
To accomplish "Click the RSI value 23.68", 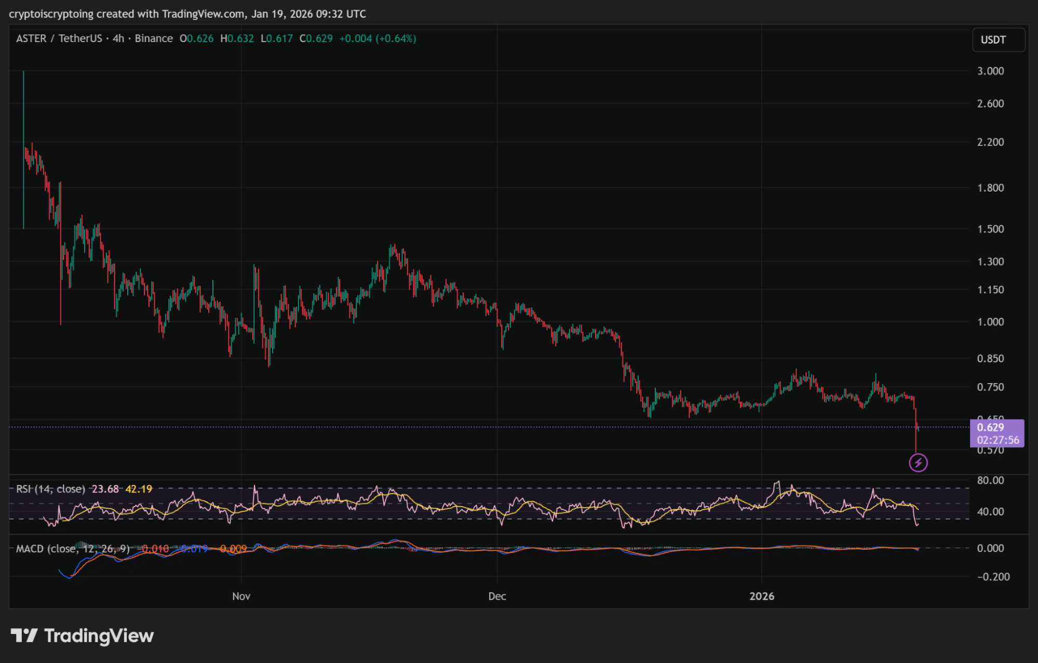I will coord(105,489).
